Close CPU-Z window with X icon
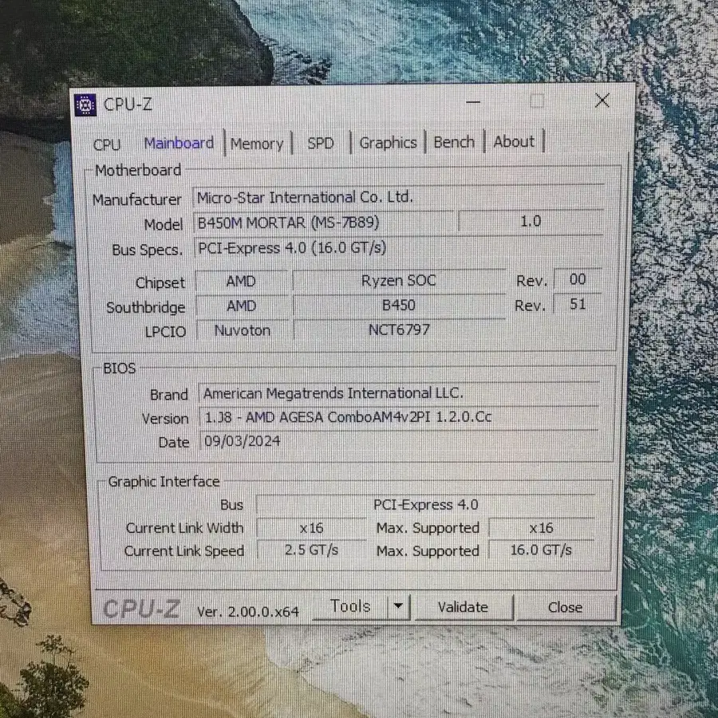Image resolution: width=718 pixels, height=718 pixels. pyautogui.click(x=602, y=101)
